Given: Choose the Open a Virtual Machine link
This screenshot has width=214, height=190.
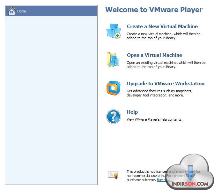Looking at the screenshot, I should point(154,55).
